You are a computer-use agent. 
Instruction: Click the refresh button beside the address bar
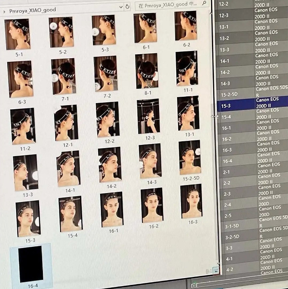[x=127, y=6]
